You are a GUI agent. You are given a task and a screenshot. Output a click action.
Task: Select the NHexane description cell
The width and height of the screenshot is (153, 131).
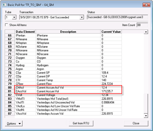tap(68, 39)
